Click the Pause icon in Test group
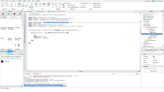The image size is (164, 92). [40, 4]
